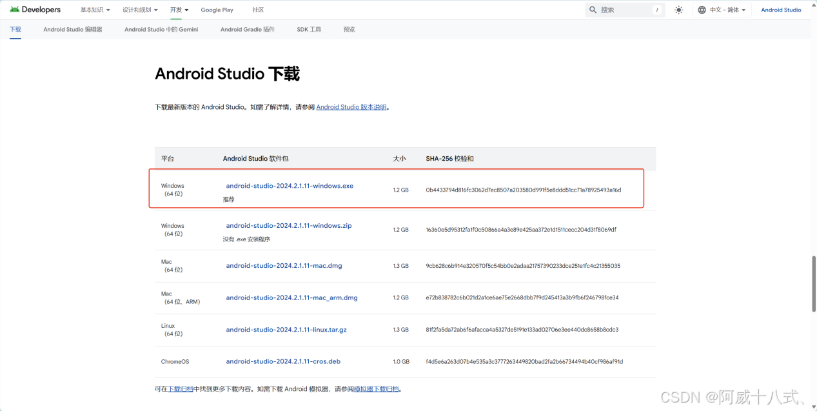Image resolution: width=817 pixels, height=411 pixels.
Task: Toggle the dark mode sun icon
Action: tap(678, 10)
